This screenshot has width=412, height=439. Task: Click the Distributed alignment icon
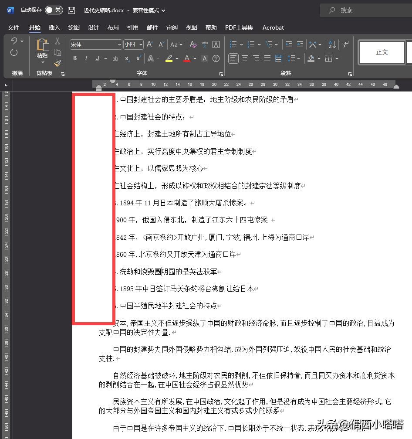279,58
